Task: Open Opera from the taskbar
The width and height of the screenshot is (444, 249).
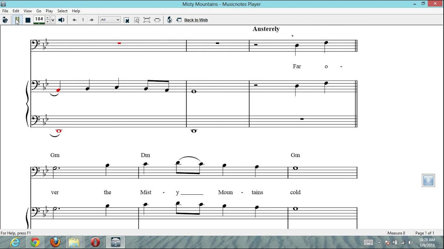Action: (x=95, y=242)
